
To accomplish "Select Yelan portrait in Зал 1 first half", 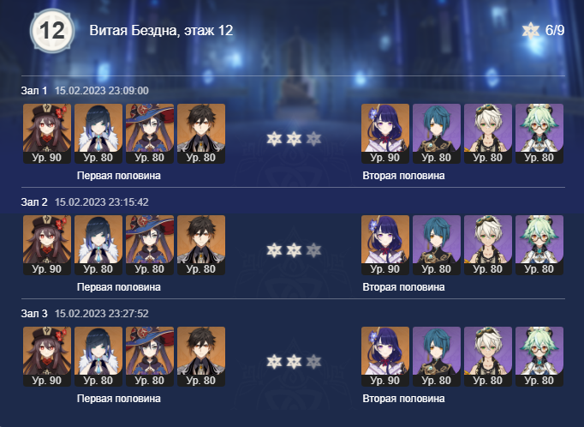I will click(98, 134).
